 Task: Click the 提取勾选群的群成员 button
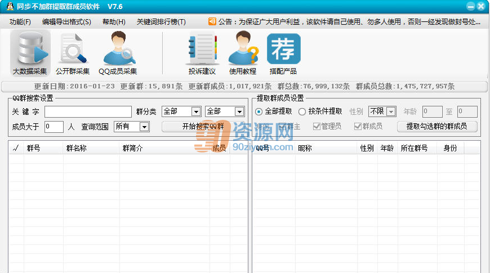click(x=437, y=127)
